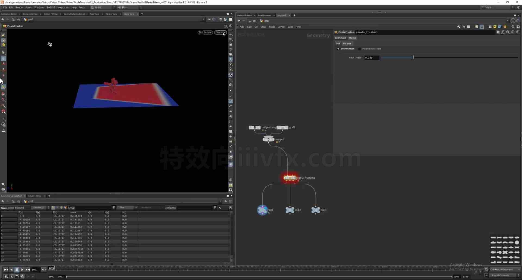Jump to the first frame
Screen dimensions: 522x280
6,269
